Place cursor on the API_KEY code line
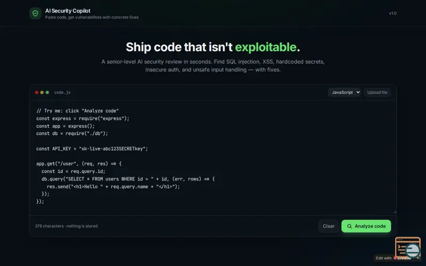 [92, 149]
